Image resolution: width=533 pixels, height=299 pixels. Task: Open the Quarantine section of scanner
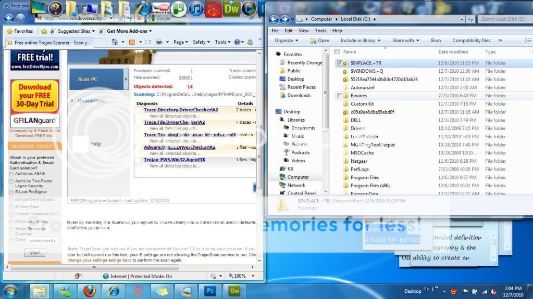pos(91,101)
